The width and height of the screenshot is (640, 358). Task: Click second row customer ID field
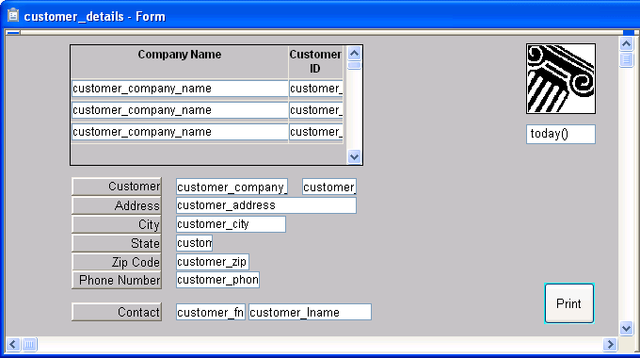coord(316,110)
